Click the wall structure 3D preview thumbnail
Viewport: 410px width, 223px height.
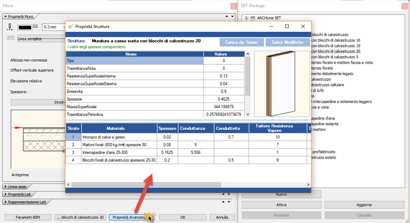tap(282, 84)
